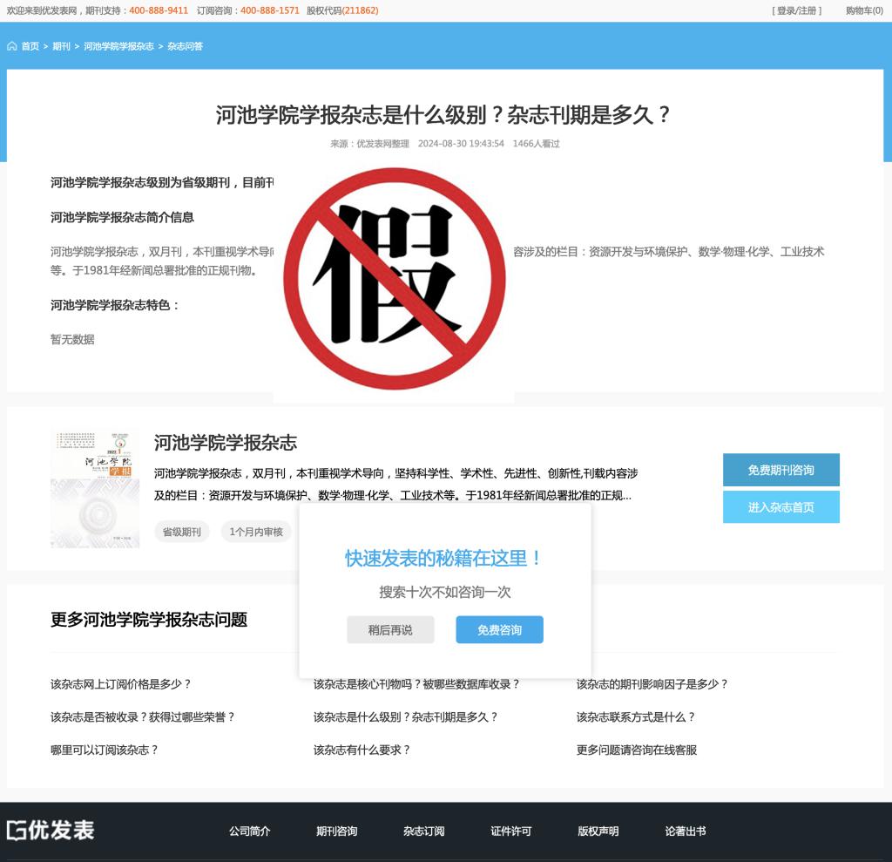Click the home icon in breadcrumb
The height and width of the screenshot is (862, 892).
tap(12, 46)
